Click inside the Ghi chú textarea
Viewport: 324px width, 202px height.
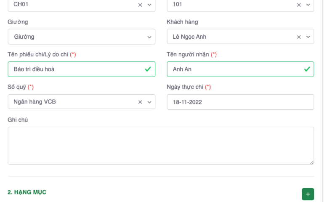tap(160, 145)
